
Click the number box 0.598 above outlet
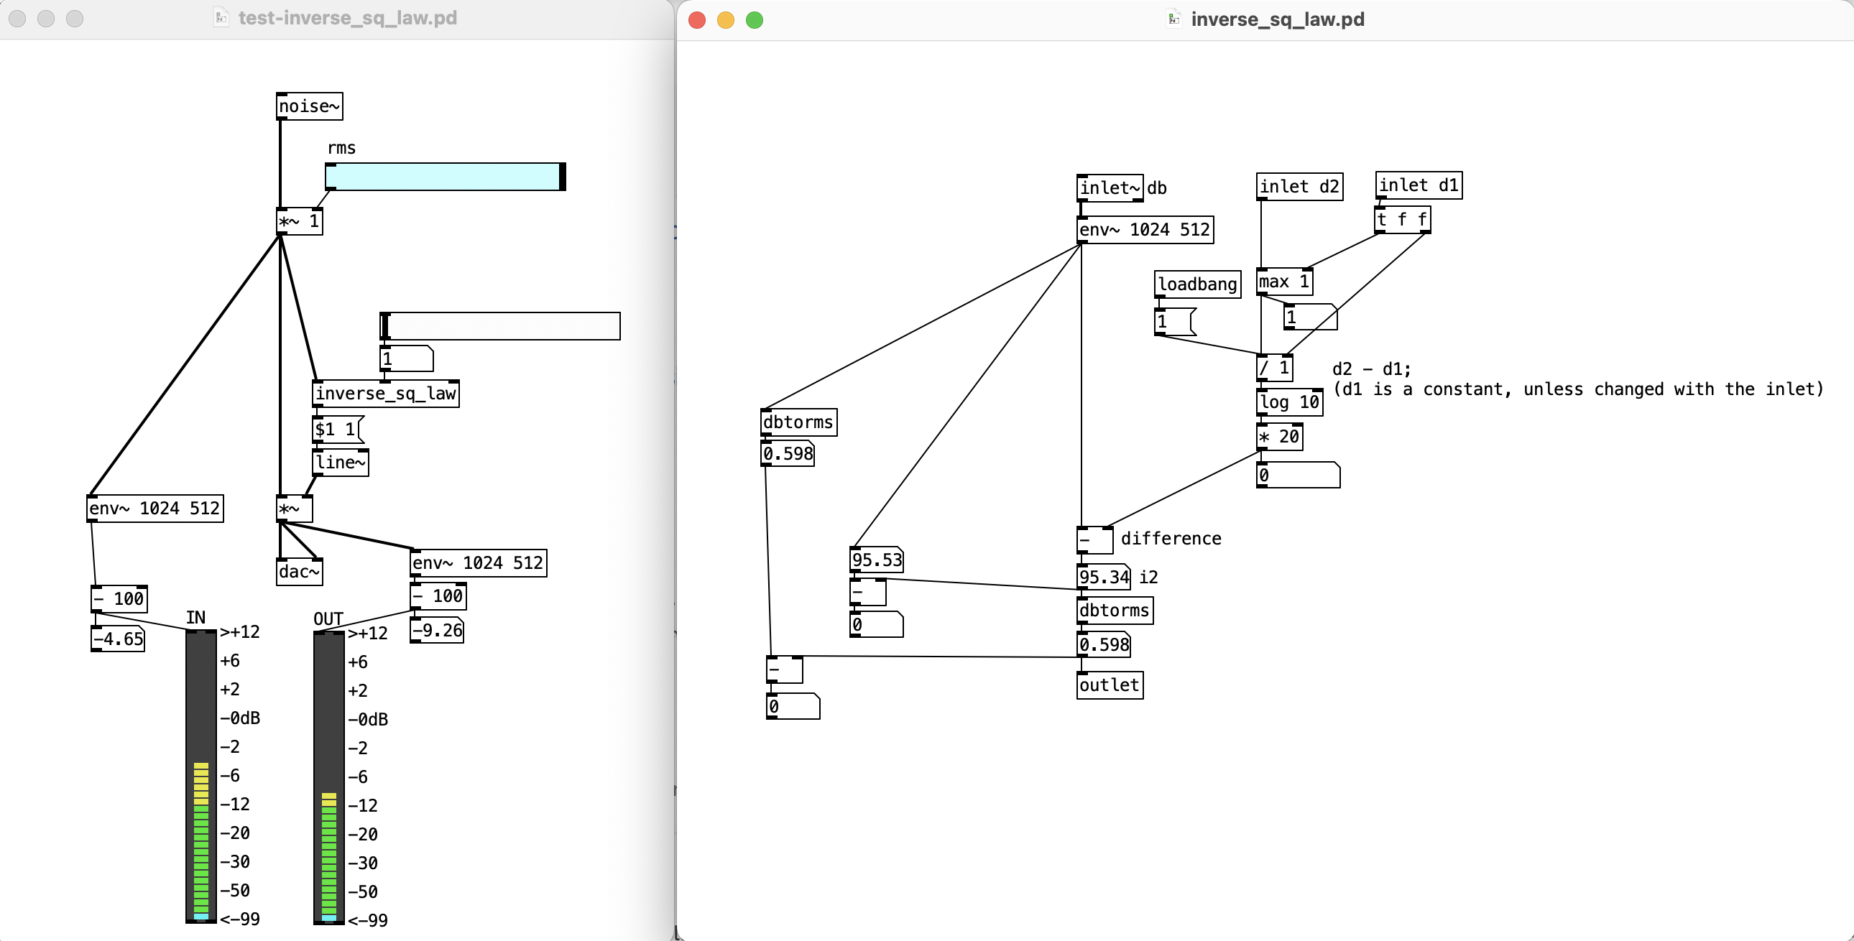click(x=1103, y=644)
